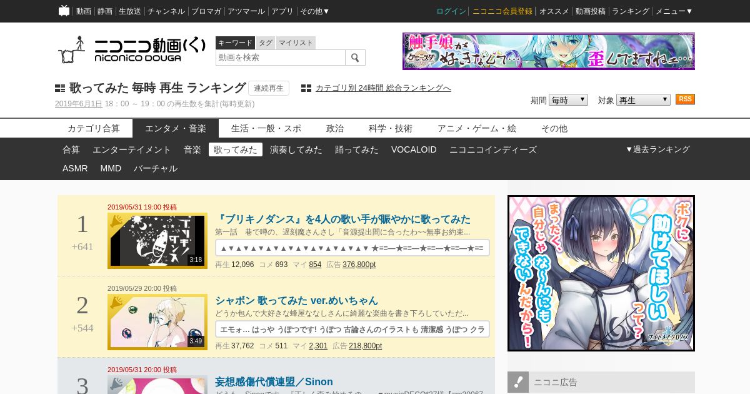Select the タグ search tab
The image size is (750, 394).
[x=266, y=43]
